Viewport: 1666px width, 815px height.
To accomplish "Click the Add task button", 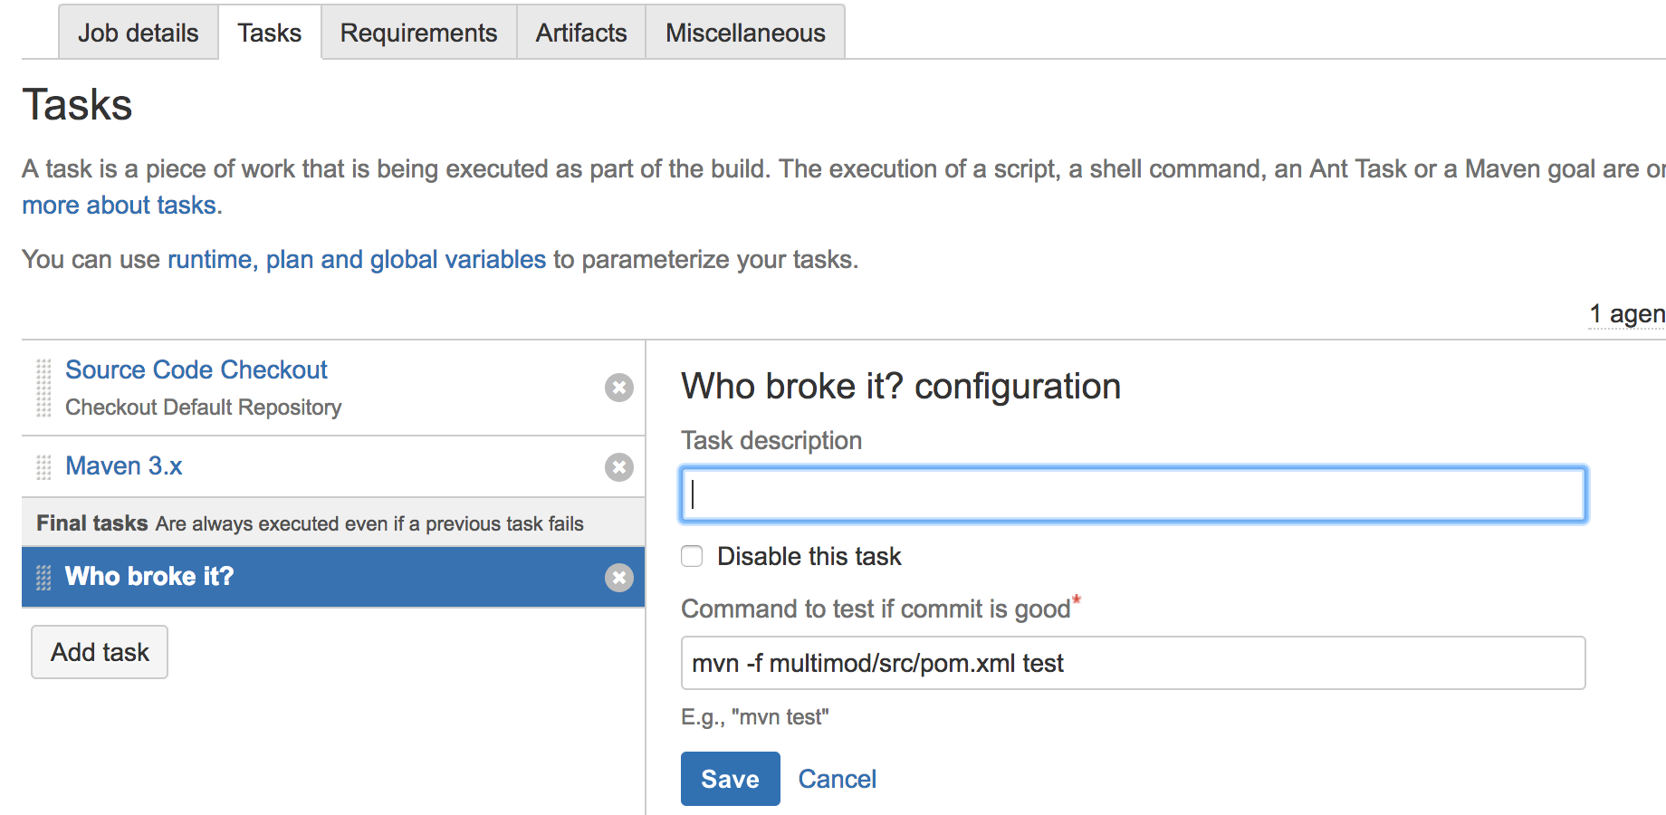I will (99, 652).
